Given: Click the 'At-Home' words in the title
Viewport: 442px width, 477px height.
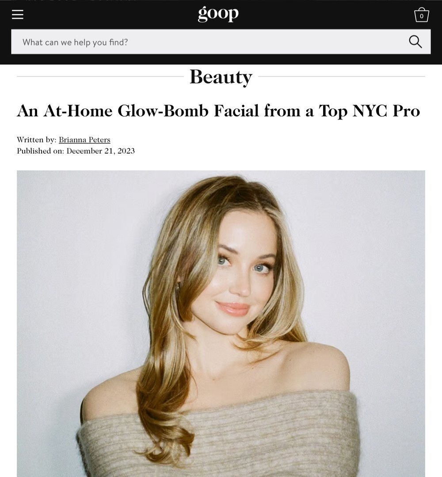Looking at the screenshot, I should pos(78,111).
